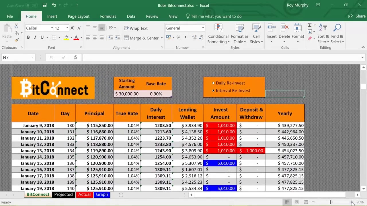The image size is (367, 206).
Task: Click Insert cells button
Action: (x=272, y=34)
